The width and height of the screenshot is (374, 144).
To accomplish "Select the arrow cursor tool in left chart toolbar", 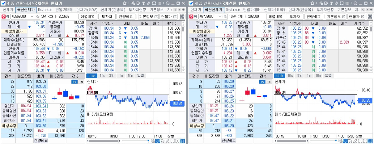I will coord(163,141).
